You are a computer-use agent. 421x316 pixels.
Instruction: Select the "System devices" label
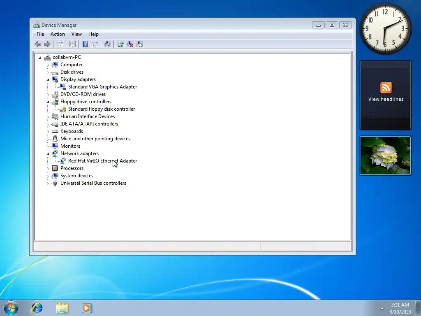(77, 176)
